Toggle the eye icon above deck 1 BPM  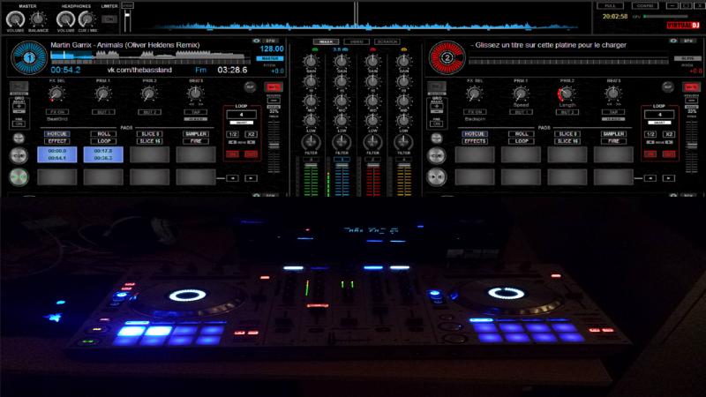click(256, 41)
